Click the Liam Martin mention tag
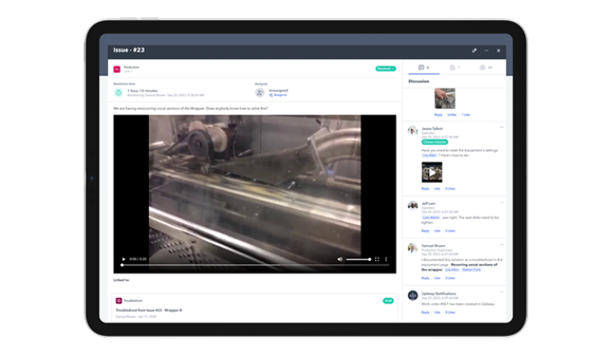613x356 pixels. (431, 217)
